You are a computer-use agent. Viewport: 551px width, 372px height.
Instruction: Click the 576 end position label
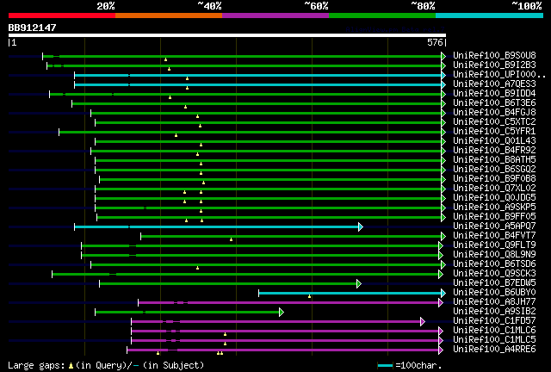tap(435, 42)
